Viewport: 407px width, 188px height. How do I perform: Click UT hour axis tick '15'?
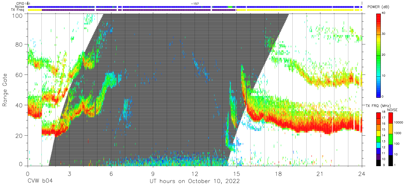point(237,174)
